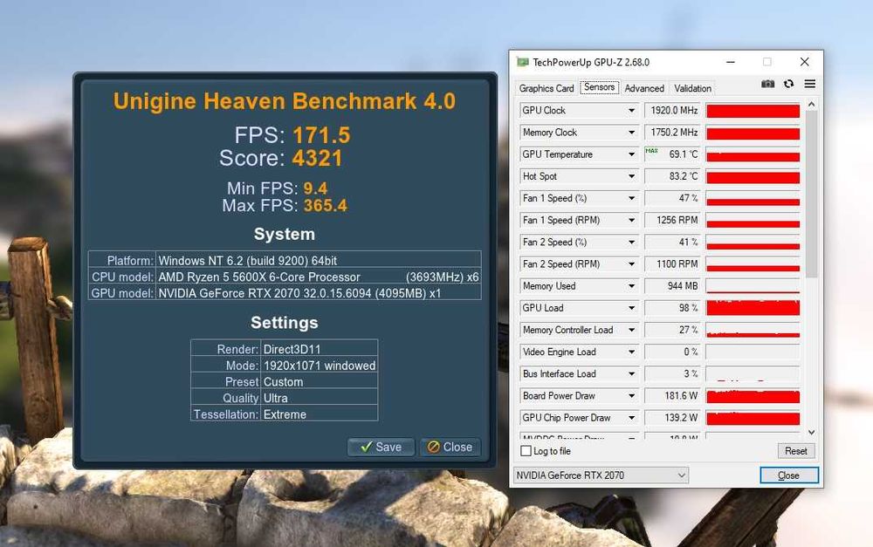Open the GPU Clock sensor dropdown
Image resolution: width=873 pixels, height=547 pixels.
[631, 110]
